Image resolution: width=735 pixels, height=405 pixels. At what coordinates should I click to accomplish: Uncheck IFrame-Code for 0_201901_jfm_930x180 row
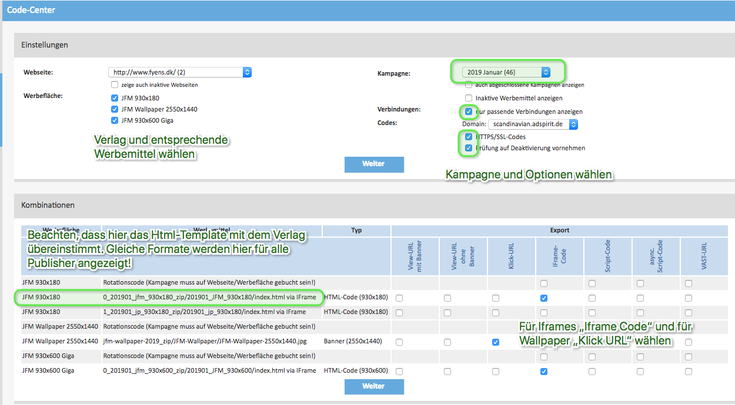coord(544,298)
